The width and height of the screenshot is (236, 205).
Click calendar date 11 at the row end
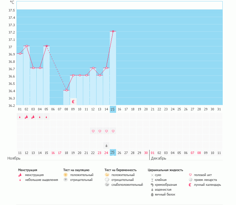219,153
